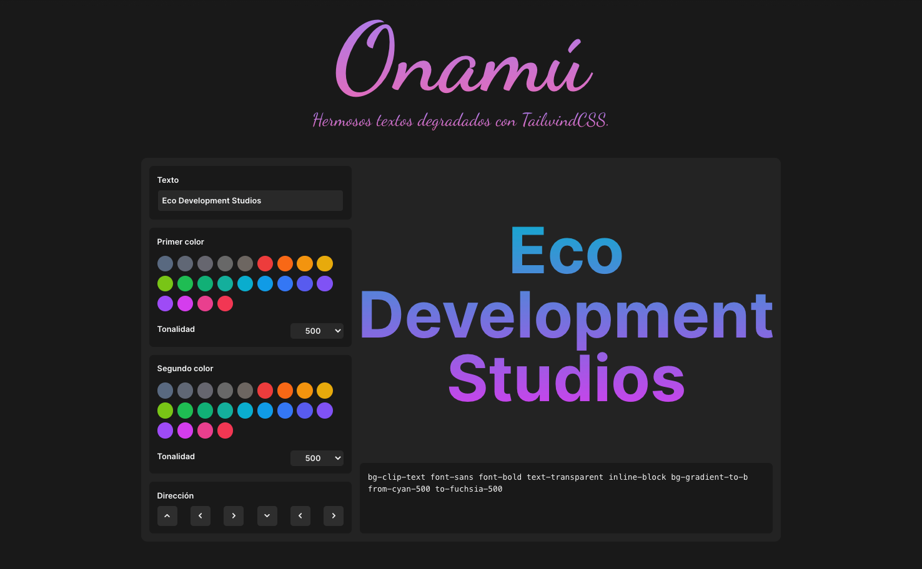Pick emerald swatch in Primer color

pos(205,283)
